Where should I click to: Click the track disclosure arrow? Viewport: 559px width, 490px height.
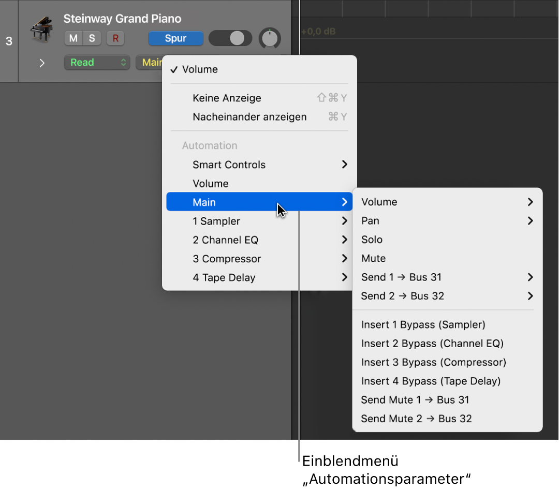coord(41,63)
